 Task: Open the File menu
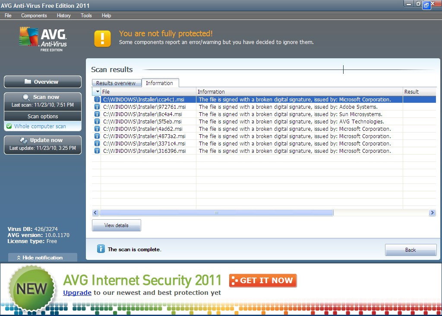(x=8, y=16)
